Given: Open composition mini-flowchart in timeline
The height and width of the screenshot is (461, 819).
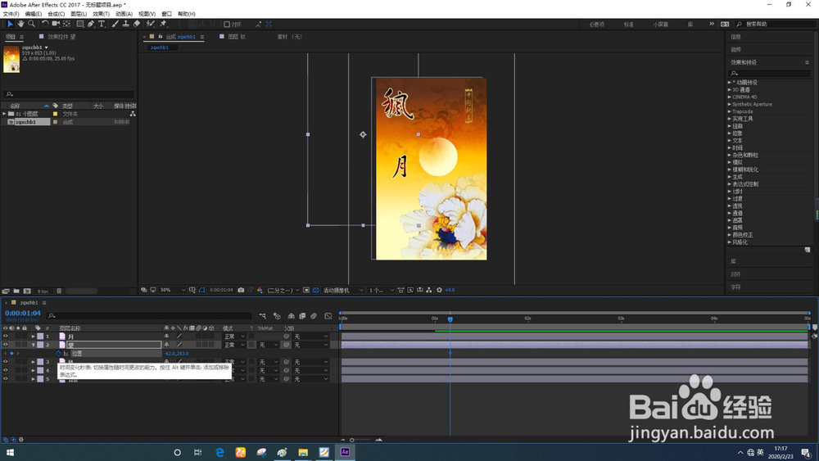Looking at the screenshot, I should 263,316.
